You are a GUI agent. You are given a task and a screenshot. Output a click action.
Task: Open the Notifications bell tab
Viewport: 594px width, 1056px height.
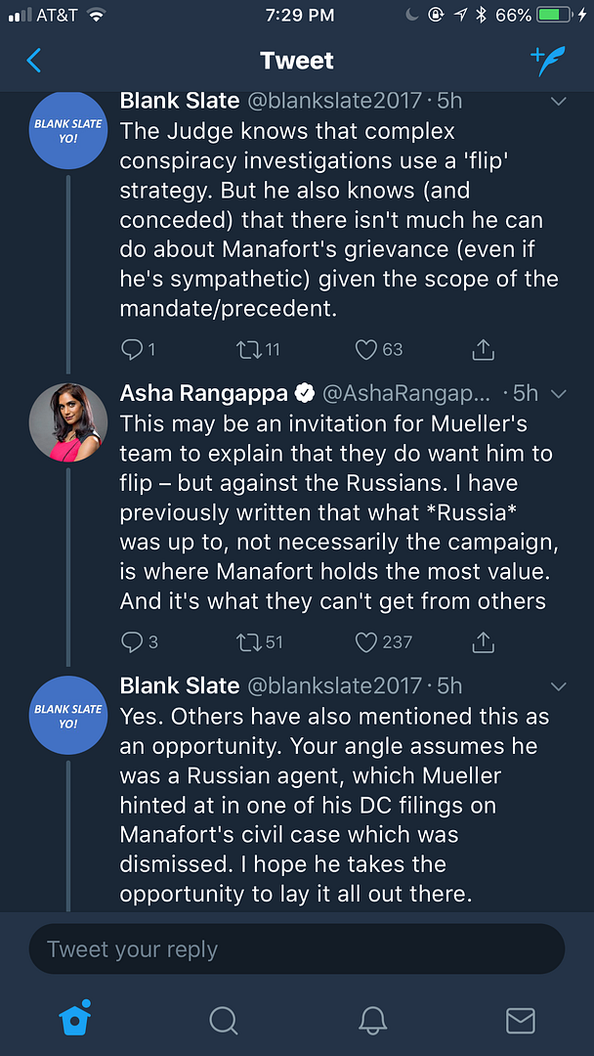[x=372, y=1021]
